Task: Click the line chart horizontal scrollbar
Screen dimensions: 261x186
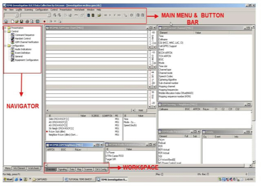Action: (90, 110)
